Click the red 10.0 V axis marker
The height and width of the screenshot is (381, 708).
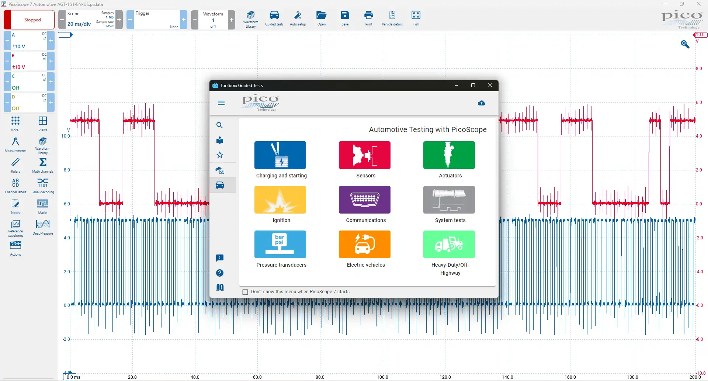coord(700,35)
